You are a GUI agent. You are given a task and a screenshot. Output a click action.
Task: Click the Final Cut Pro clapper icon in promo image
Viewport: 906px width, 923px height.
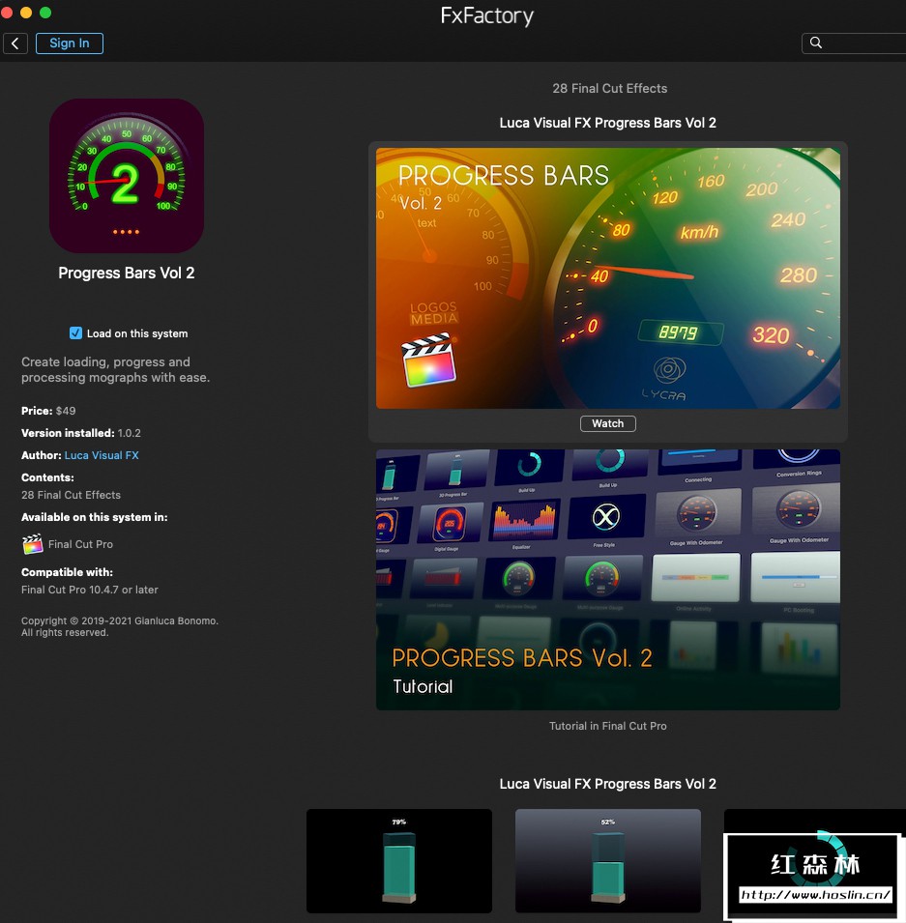[x=429, y=361]
